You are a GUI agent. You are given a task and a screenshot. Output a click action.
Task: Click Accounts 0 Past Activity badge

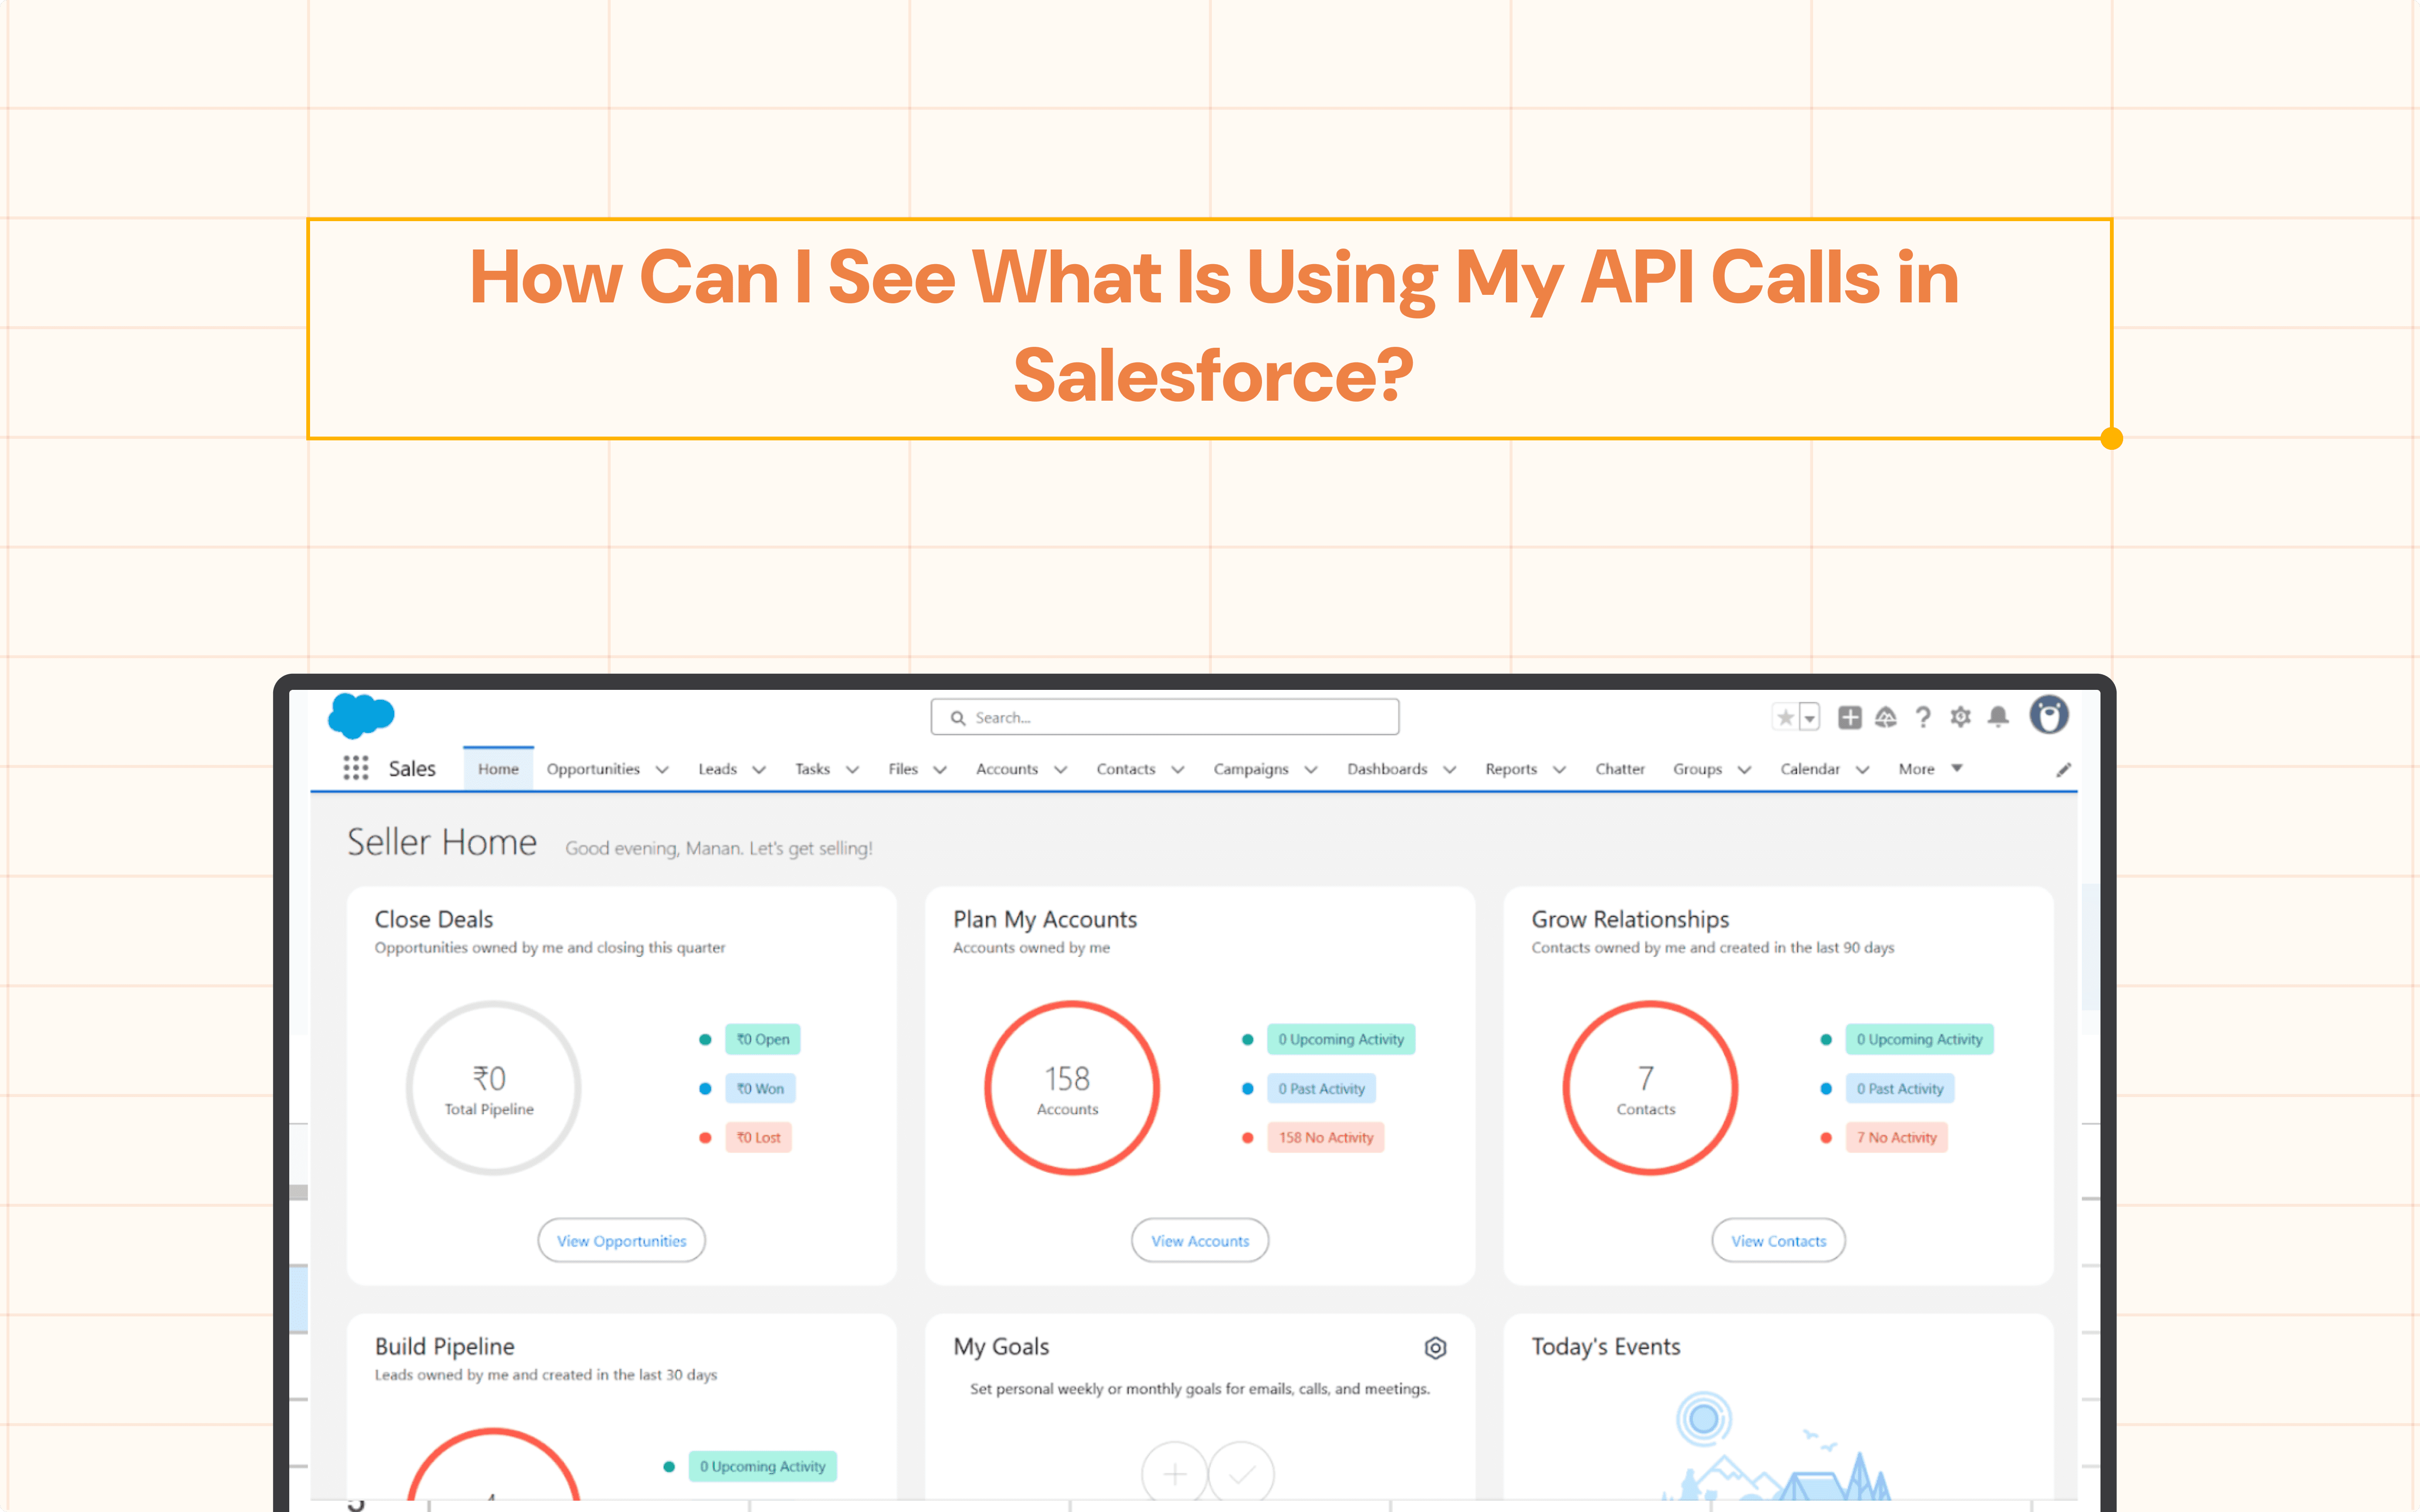pyautogui.click(x=1321, y=1088)
